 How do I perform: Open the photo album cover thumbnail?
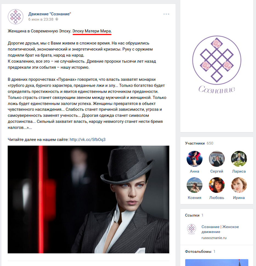pos(217,262)
